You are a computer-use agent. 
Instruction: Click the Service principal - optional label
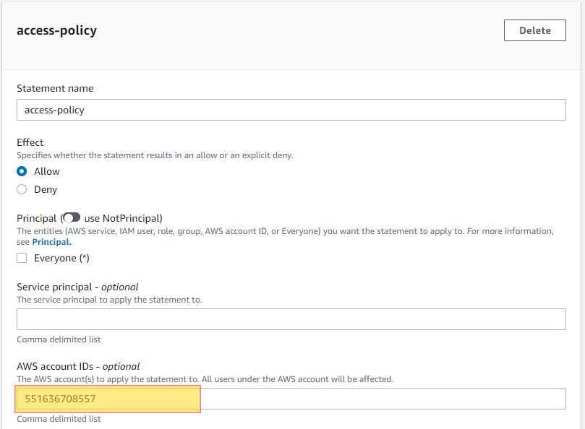pos(77,287)
